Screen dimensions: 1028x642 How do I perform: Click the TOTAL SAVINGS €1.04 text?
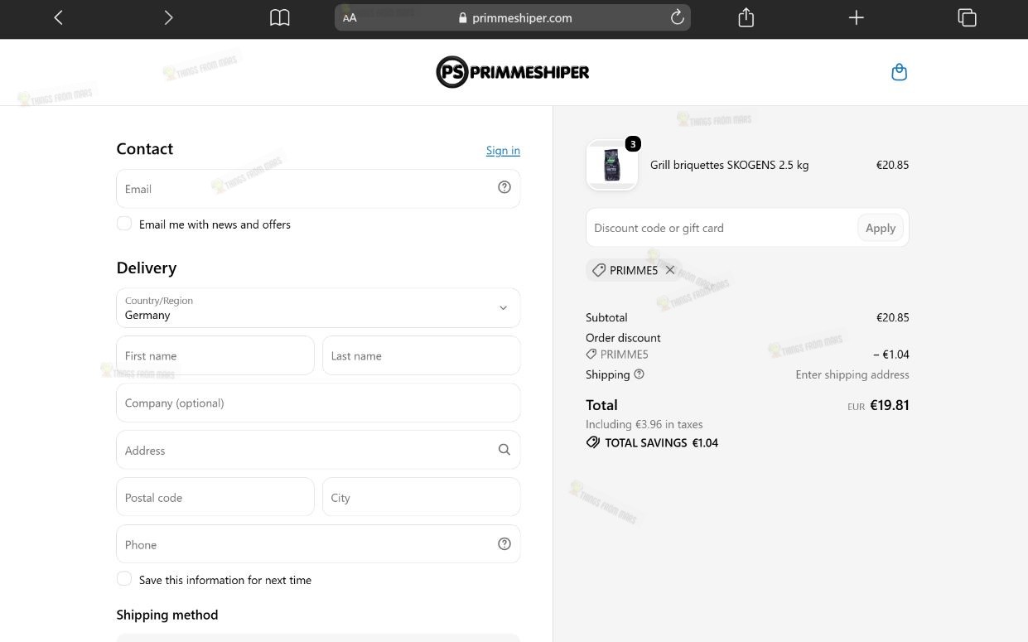click(x=661, y=442)
